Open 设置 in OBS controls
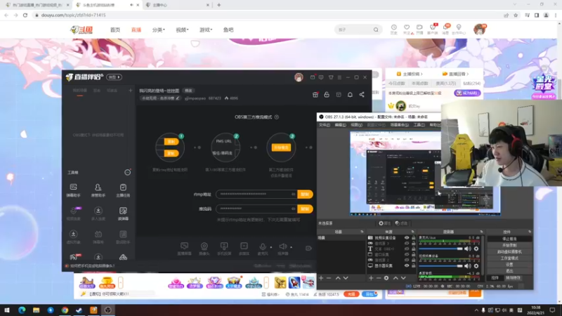 coord(509,265)
